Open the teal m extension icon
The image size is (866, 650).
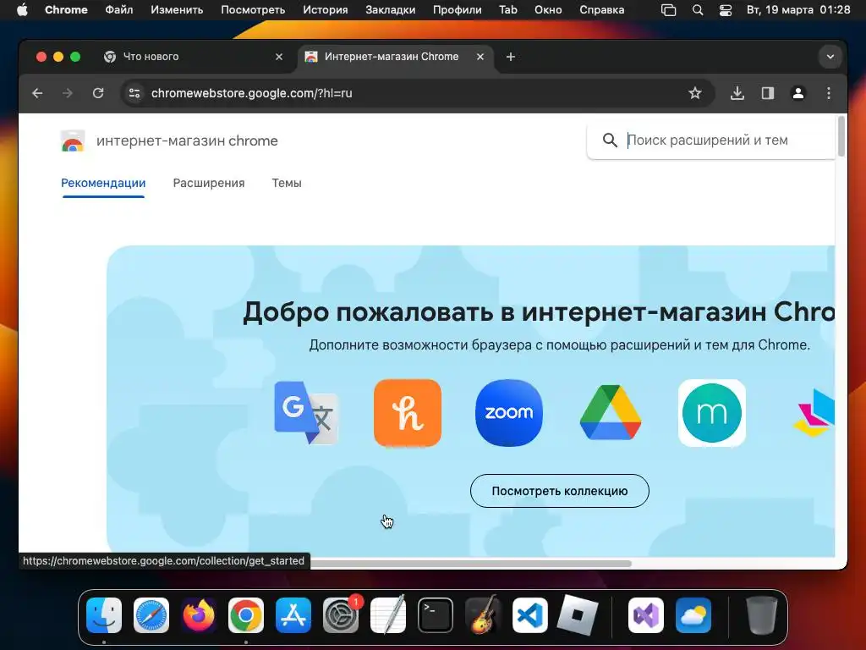712,413
